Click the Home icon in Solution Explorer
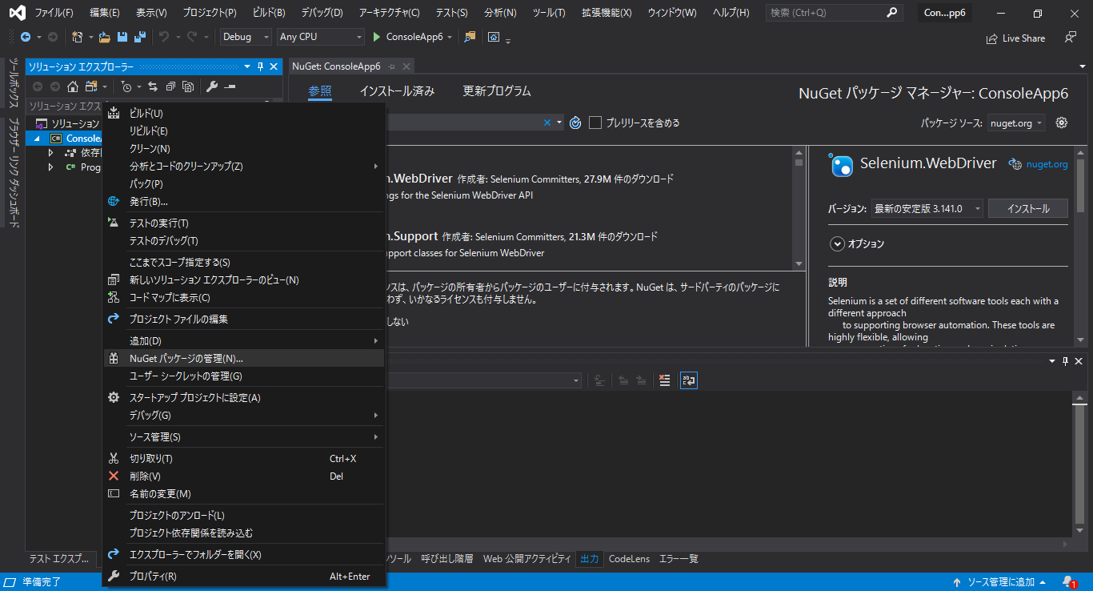The height and width of the screenshot is (591, 1093). [73, 86]
